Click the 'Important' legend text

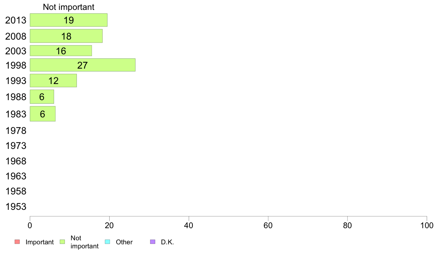40,242
